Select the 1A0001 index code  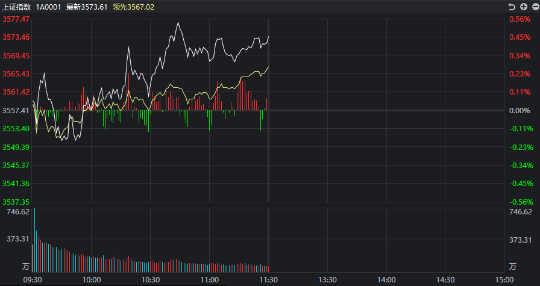(48, 7)
